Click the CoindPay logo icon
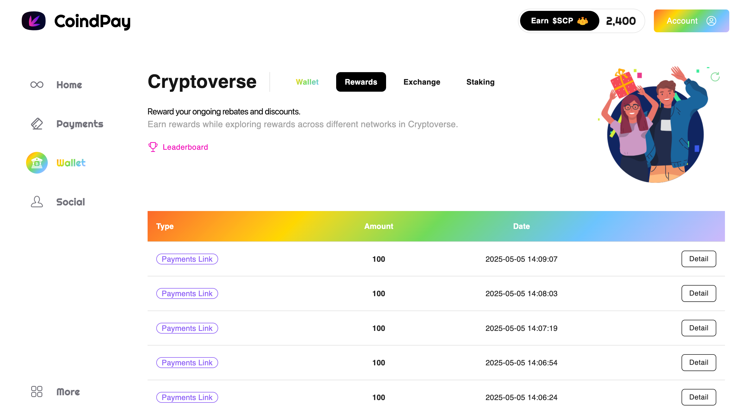 (34, 21)
